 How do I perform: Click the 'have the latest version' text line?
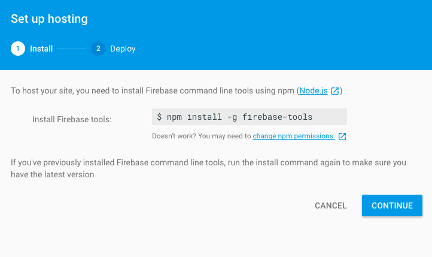click(x=52, y=174)
